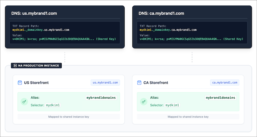Click 'Value:' label in ca.mybrand1.com DNS card
Viewport: 257px width, 137px height.
[145, 35]
